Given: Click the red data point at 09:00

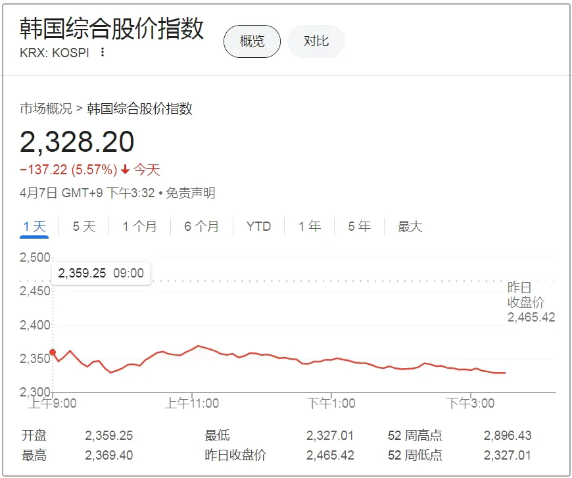Looking at the screenshot, I should click(x=53, y=352).
